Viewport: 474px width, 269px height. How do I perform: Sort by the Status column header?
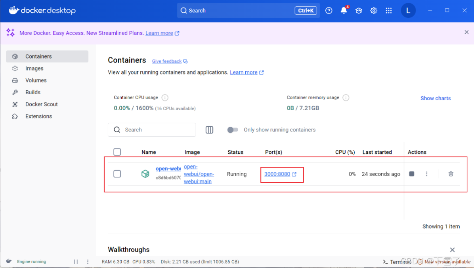point(235,153)
